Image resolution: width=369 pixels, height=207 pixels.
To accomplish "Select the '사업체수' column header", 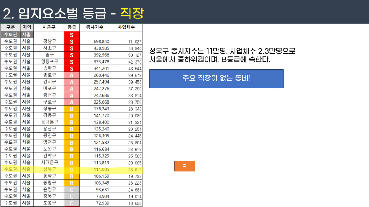I will click(126, 27).
